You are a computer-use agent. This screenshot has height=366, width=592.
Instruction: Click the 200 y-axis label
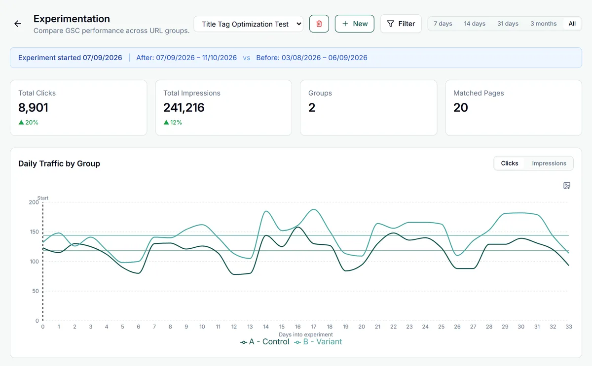pyautogui.click(x=34, y=202)
